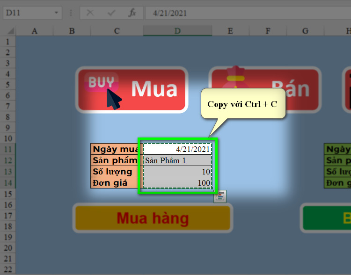Click the Insert Function fx icon
Screen dimensions: 351x275
point(132,13)
